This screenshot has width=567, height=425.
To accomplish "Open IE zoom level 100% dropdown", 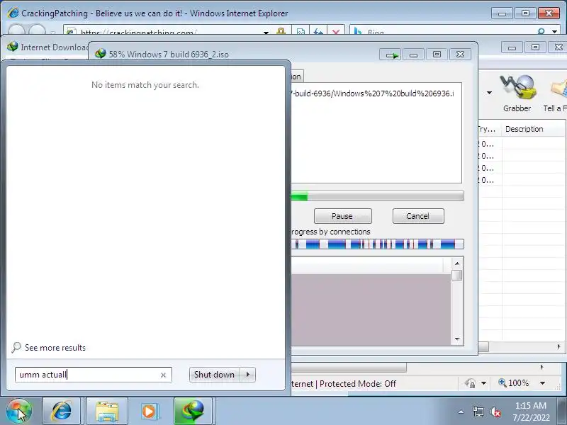I will (542, 383).
